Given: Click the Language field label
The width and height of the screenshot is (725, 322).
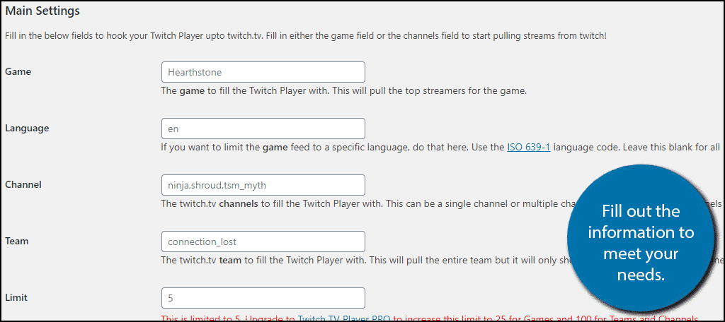Looking at the screenshot, I should point(27,129).
